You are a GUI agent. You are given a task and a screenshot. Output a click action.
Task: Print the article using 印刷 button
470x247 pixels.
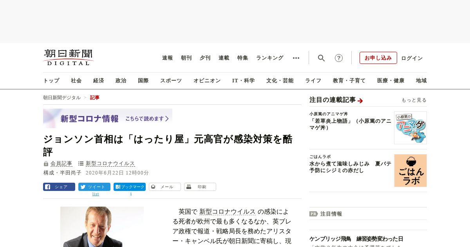pyautogui.click(x=200, y=187)
